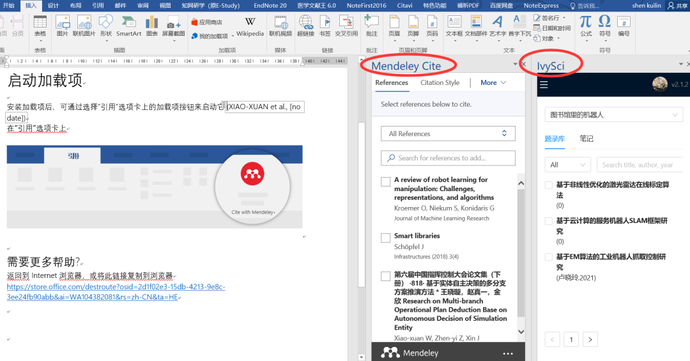Switch to the 引用 ribbon tab
This screenshot has width=690, height=361.
[98, 5]
